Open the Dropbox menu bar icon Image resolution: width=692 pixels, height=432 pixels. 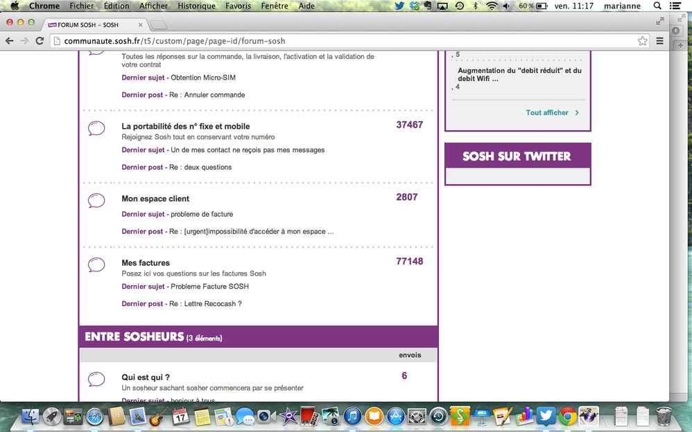(415, 6)
